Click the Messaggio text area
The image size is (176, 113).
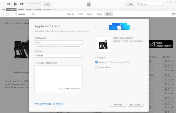click(59, 79)
